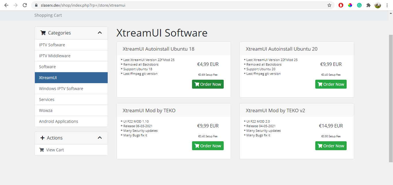Click the Support Ubuntu 18 feature line

point(136,69)
